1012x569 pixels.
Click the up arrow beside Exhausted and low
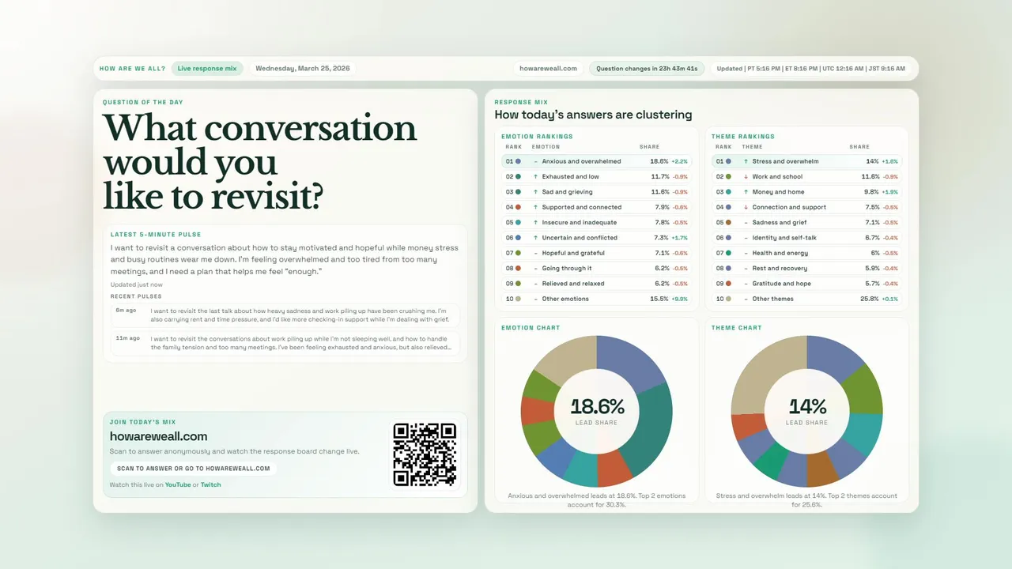[x=535, y=176]
